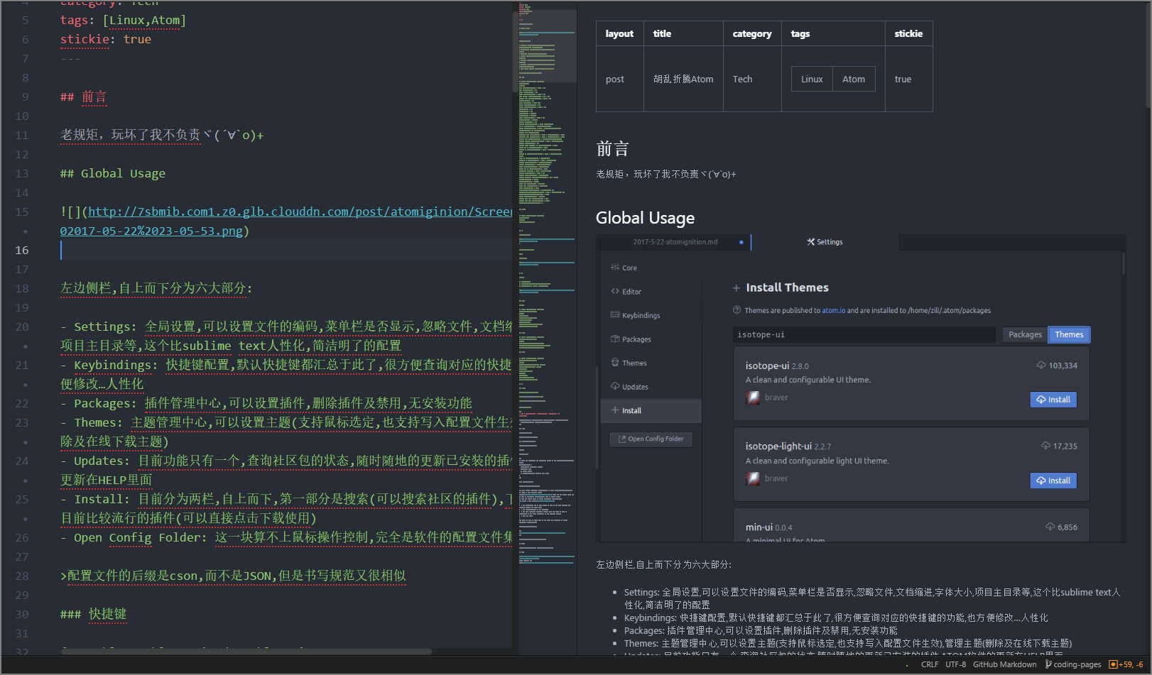Select the Packages search toggle
The width and height of the screenshot is (1152, 675).
tap(1025, 334)
